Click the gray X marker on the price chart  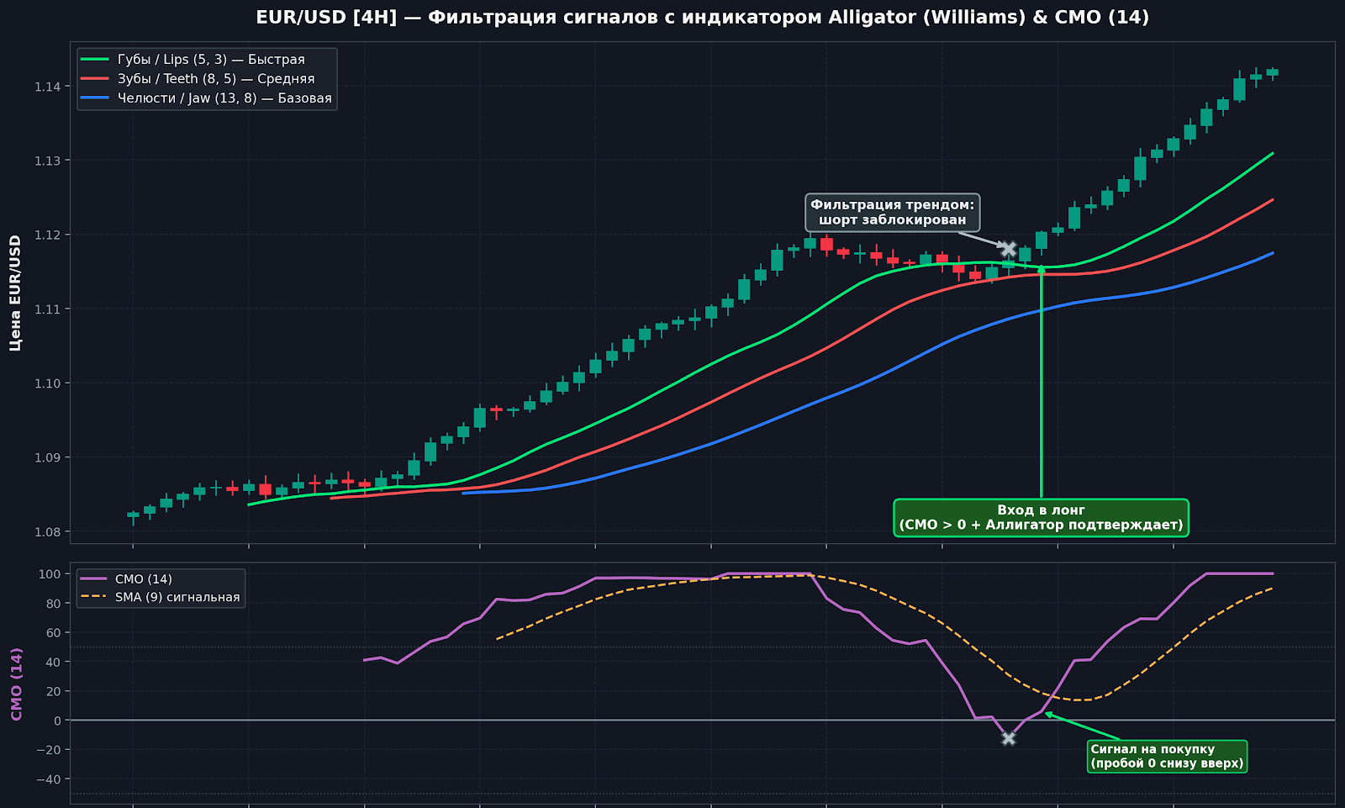coord(1009,249)
